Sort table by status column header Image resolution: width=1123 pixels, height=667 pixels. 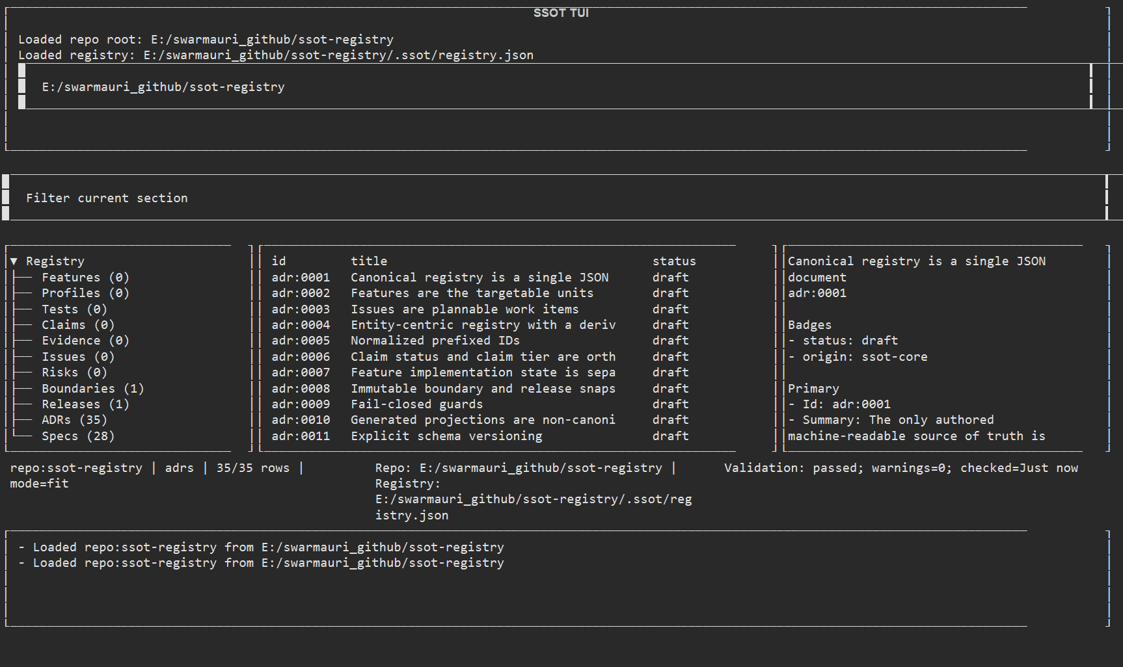tap(674, 261)
